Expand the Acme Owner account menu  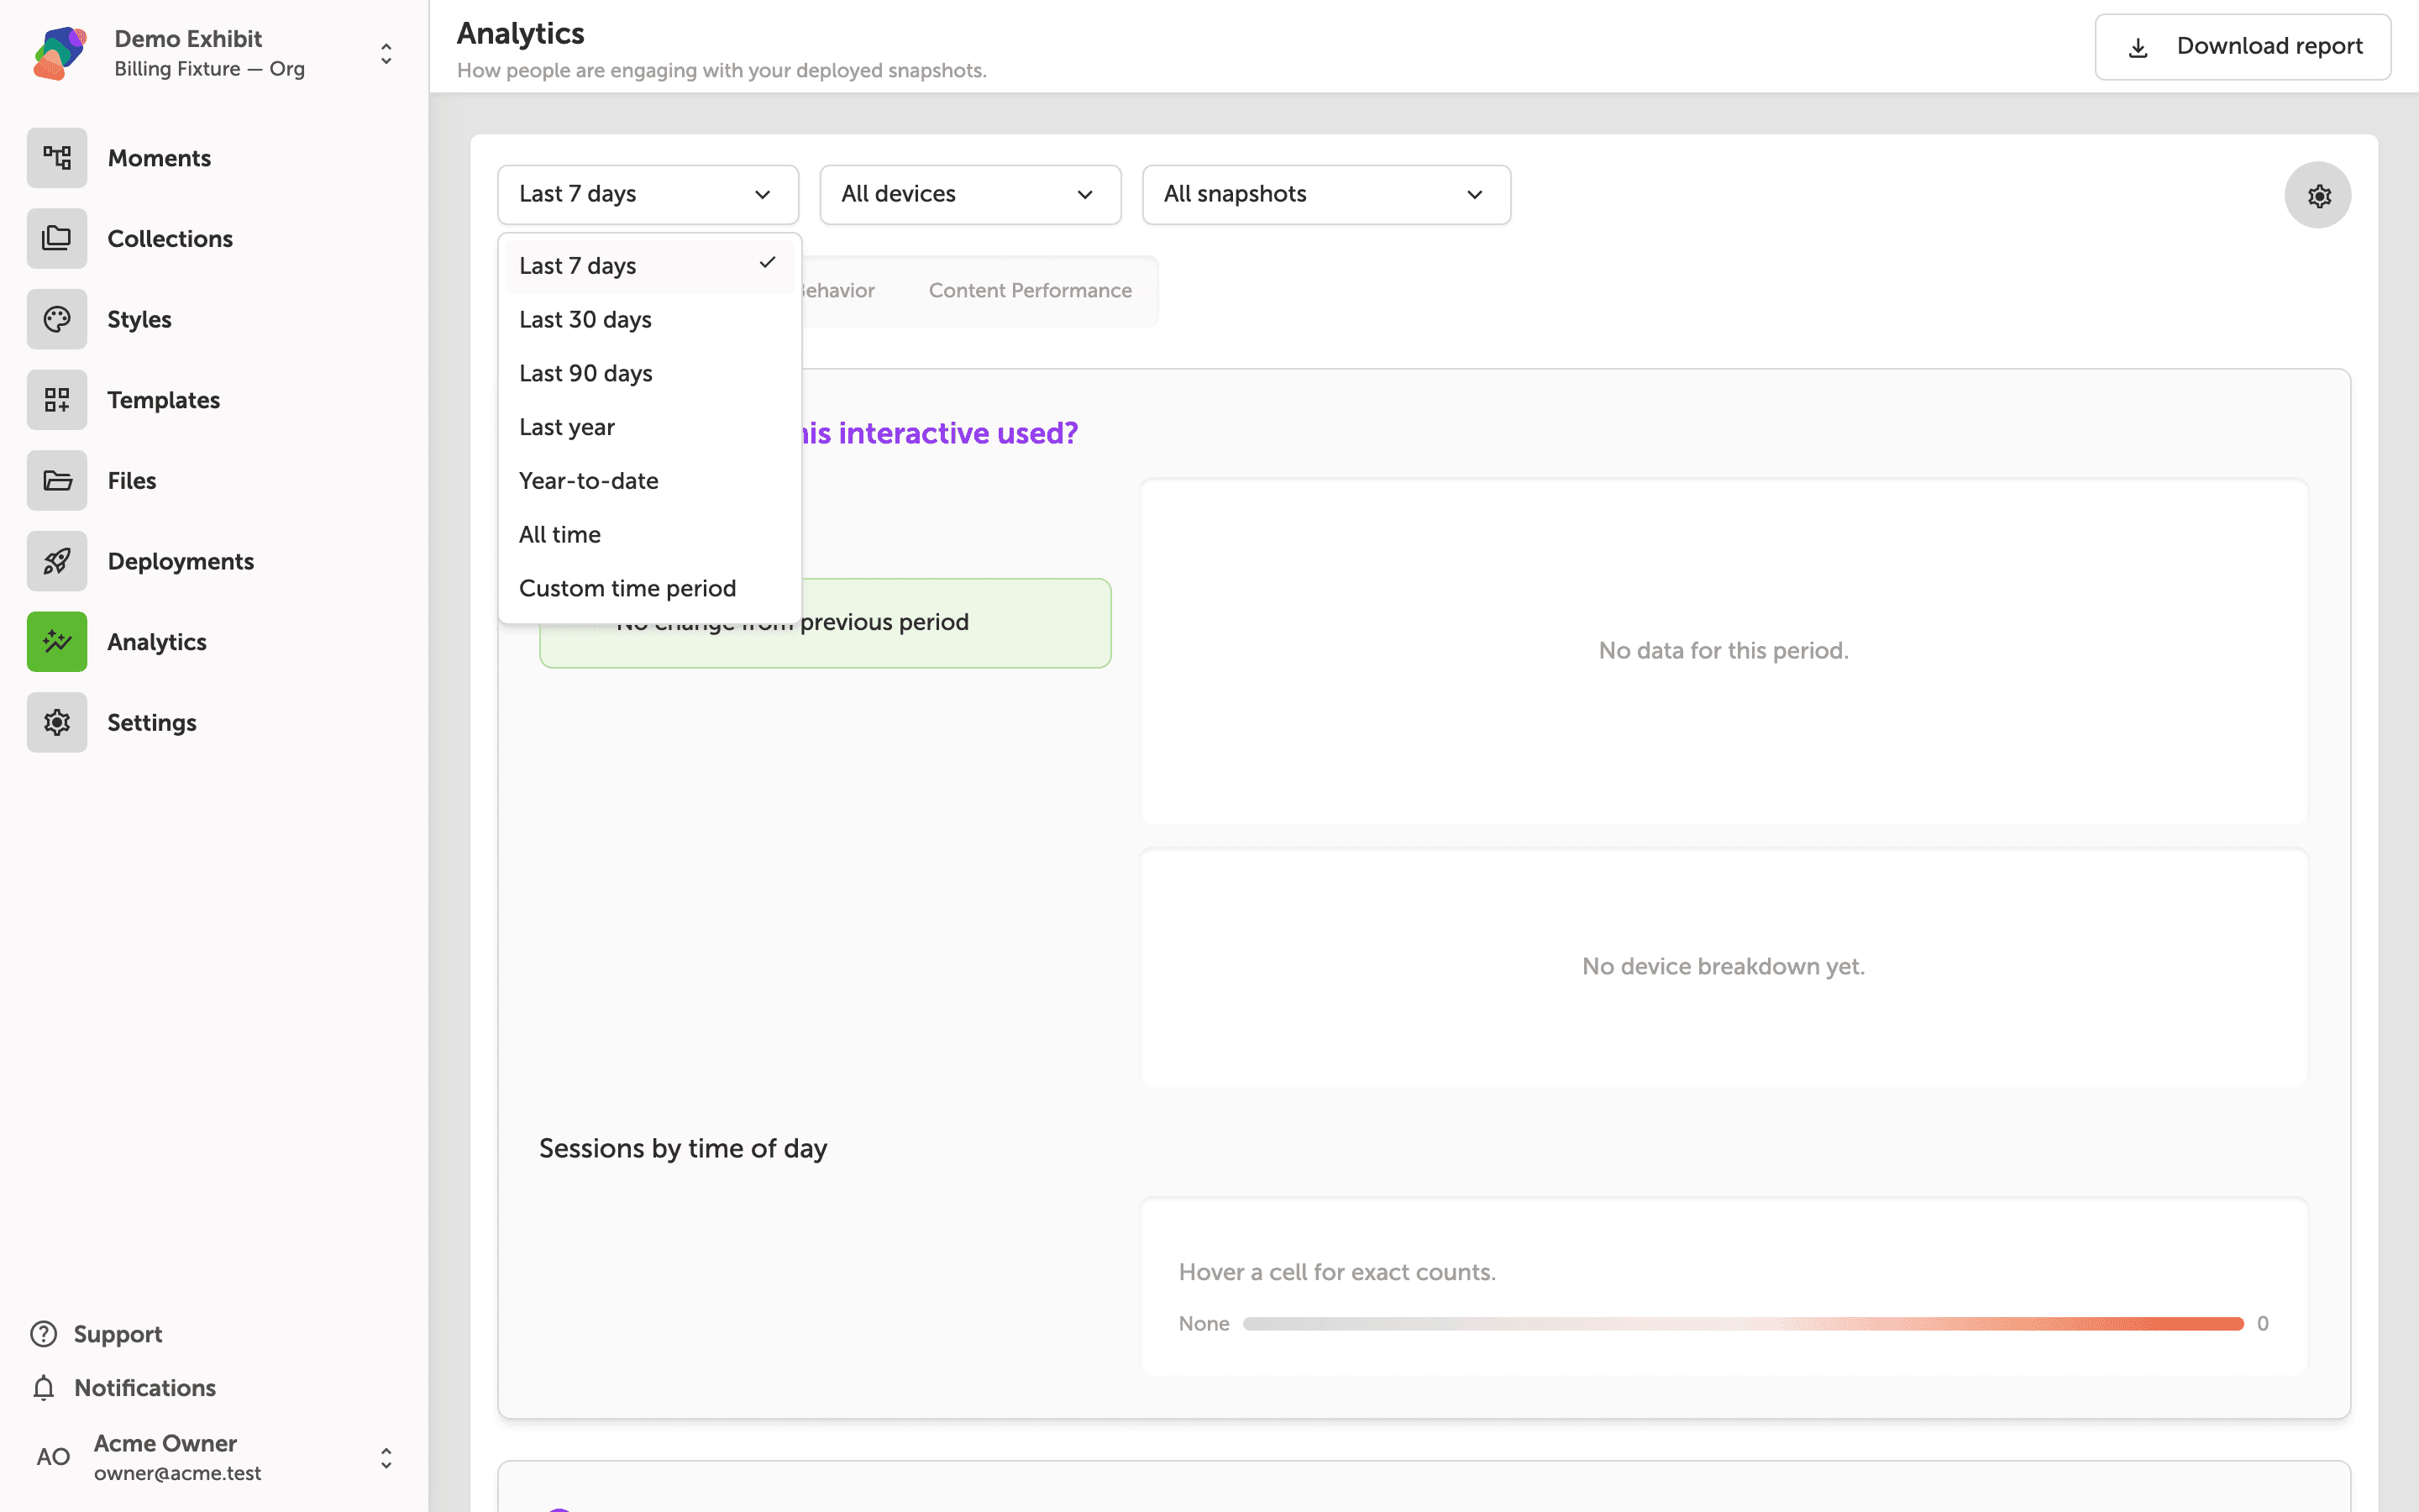click(x=386, y=1458)
